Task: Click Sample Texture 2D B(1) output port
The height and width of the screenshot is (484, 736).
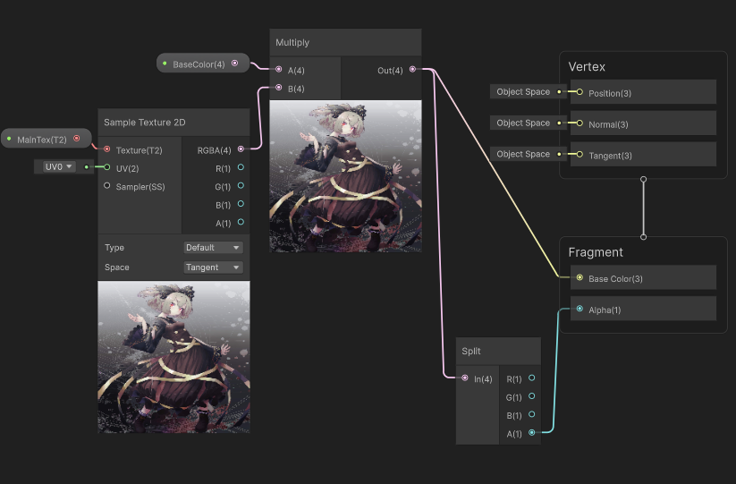Action: point(241,204)
